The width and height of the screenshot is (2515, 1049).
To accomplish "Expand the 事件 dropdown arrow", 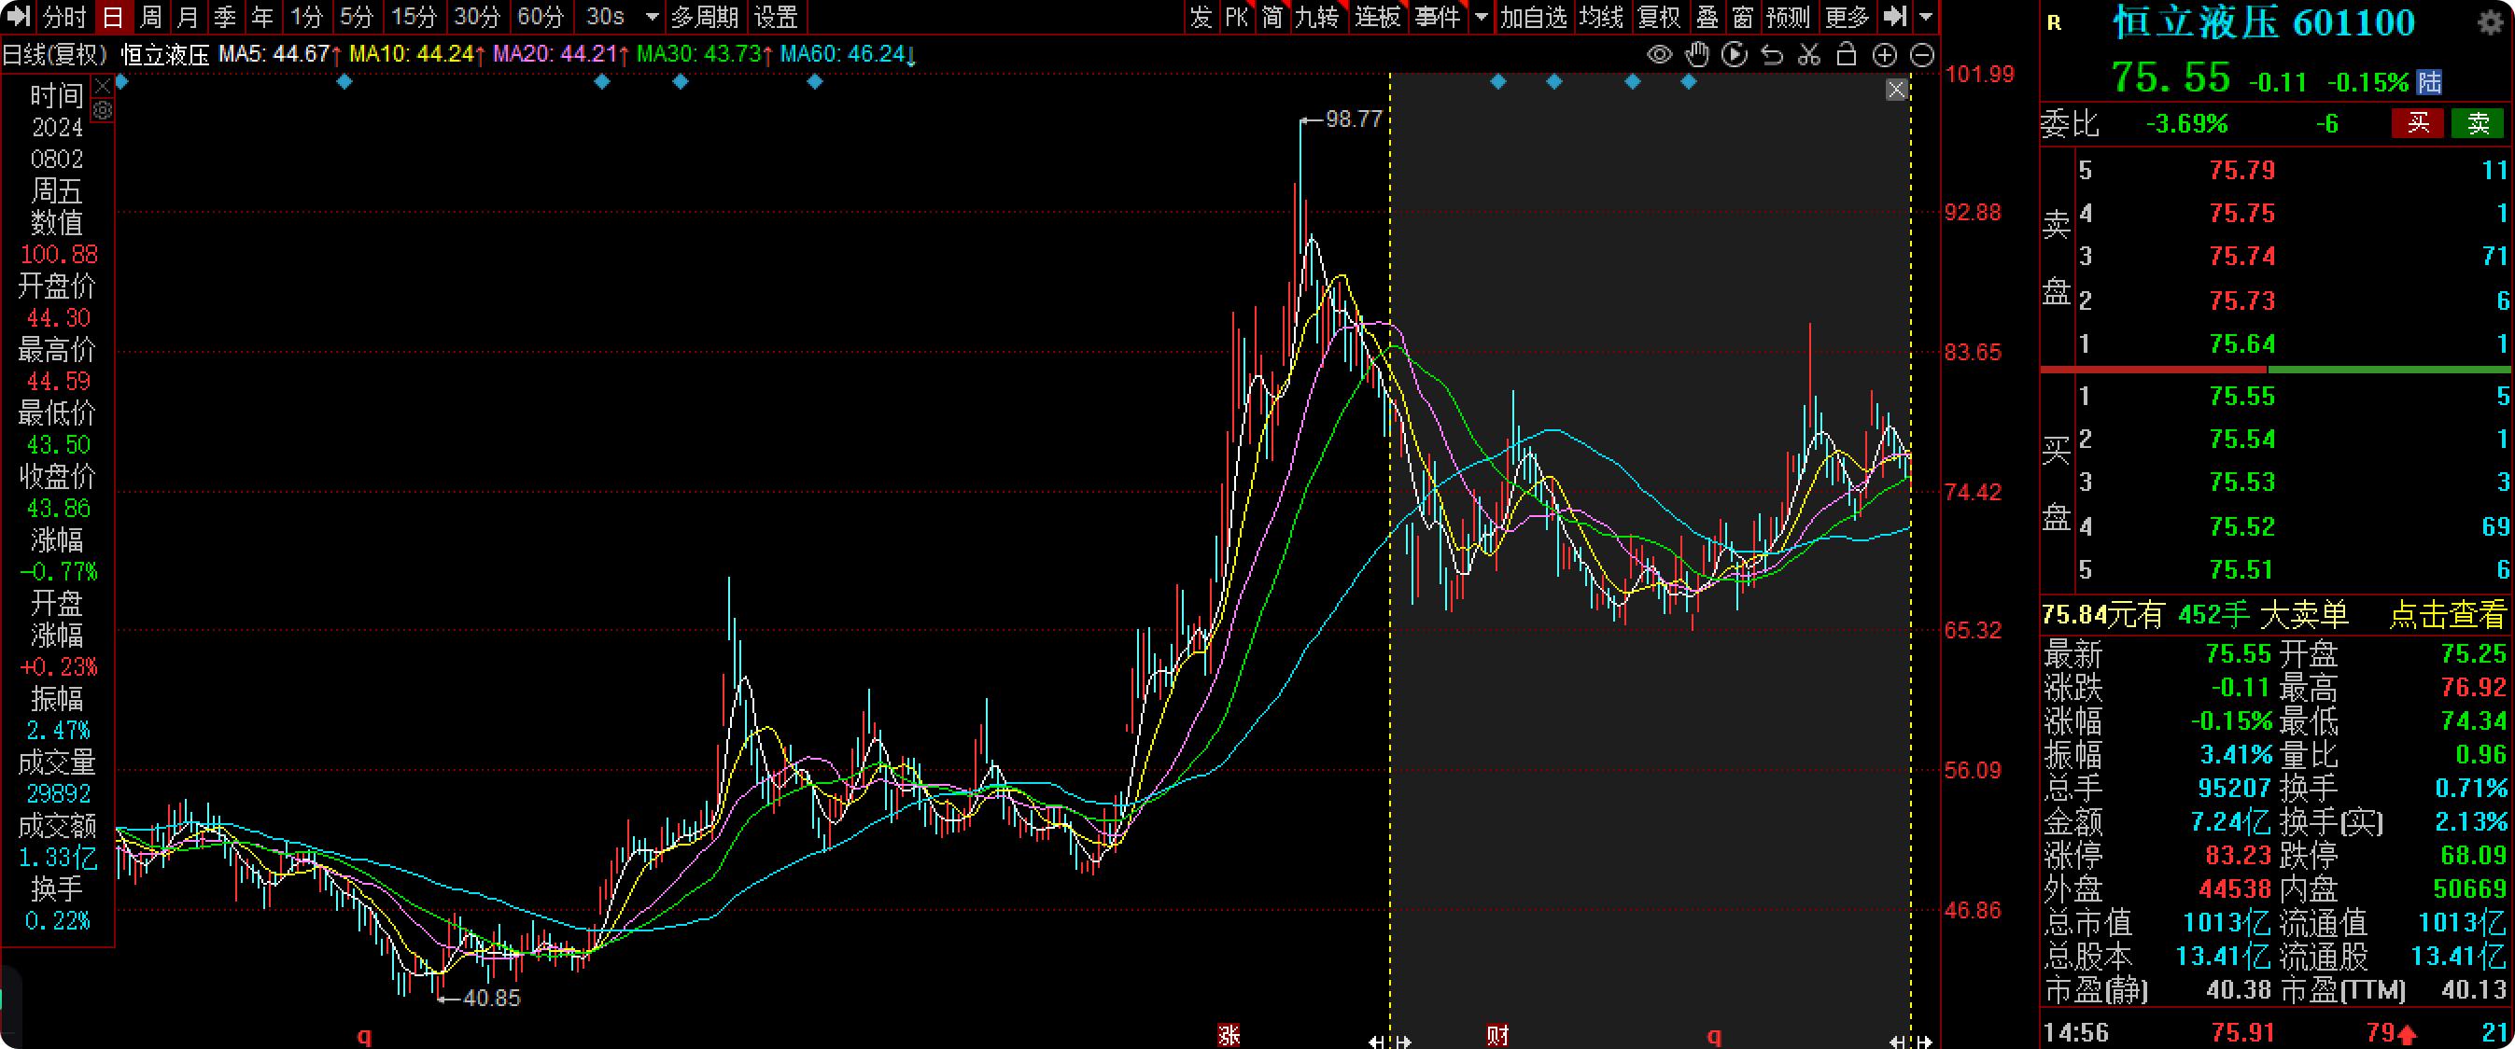I will [x=1481, y=17].
